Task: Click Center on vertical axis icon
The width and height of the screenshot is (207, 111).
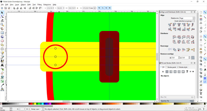Action: click(179, 25)
